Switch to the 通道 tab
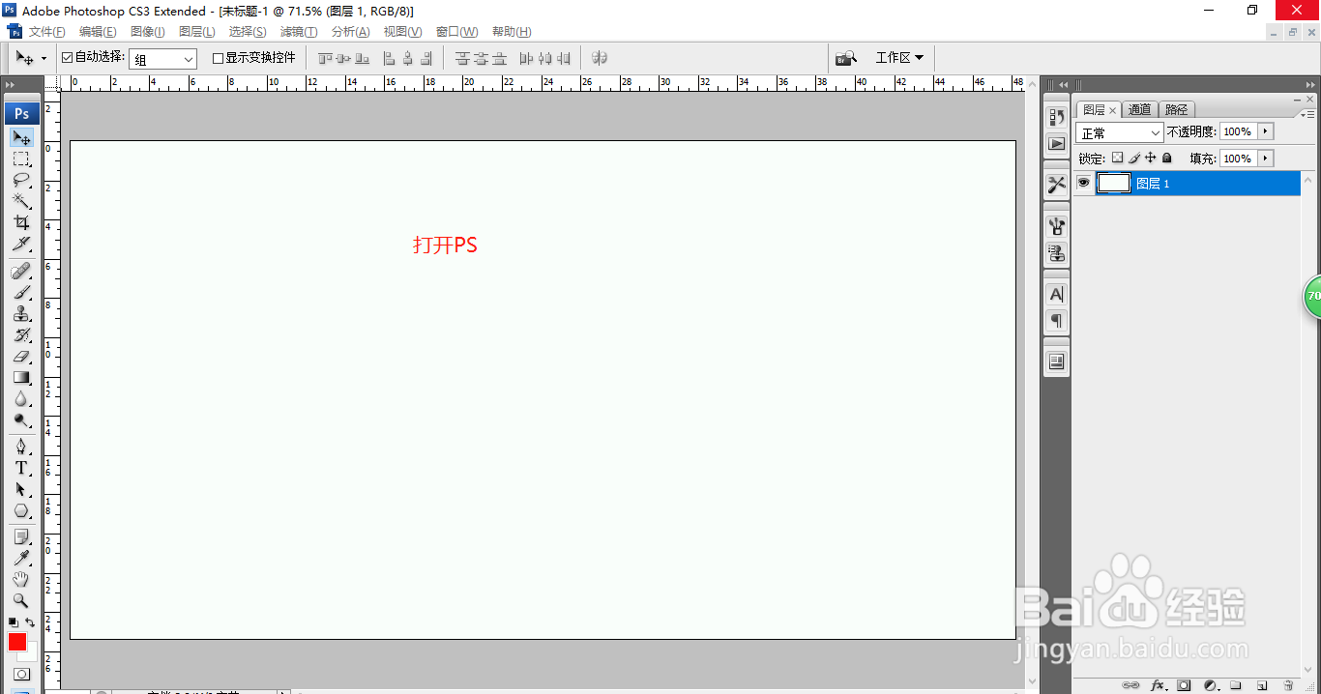 [x=1140, y=110]
